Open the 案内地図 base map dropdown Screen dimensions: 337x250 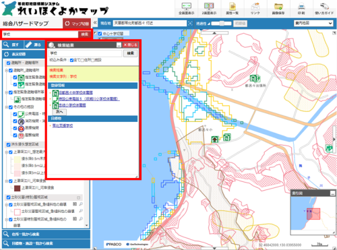click(x=313, y=24)
